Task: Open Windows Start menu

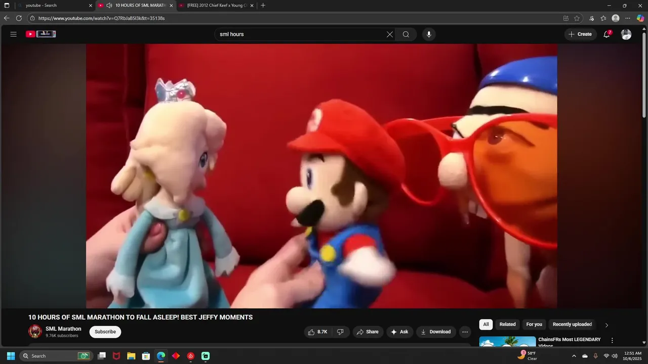Action: click(x=11, y=356)
